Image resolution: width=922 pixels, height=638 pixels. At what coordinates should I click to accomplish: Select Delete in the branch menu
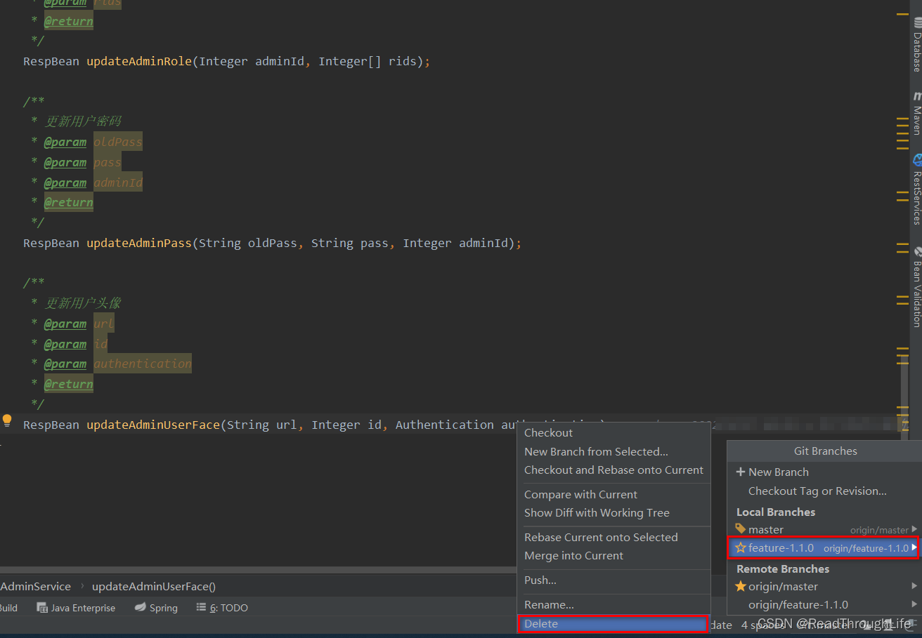[613, 624]
